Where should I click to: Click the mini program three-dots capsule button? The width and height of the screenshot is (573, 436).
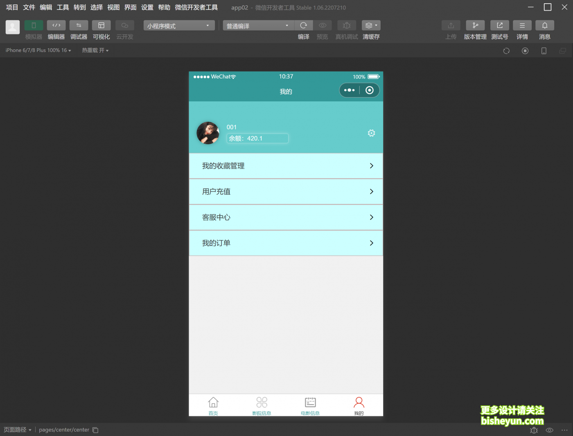350,90
